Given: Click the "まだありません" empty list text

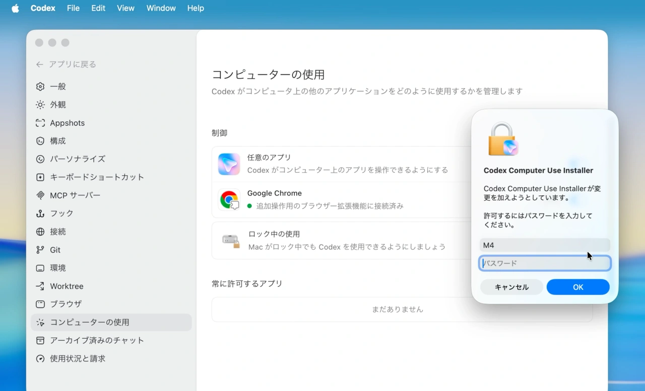Looking at the screenshot, I should pyautogui.click(x=398, y=309).
